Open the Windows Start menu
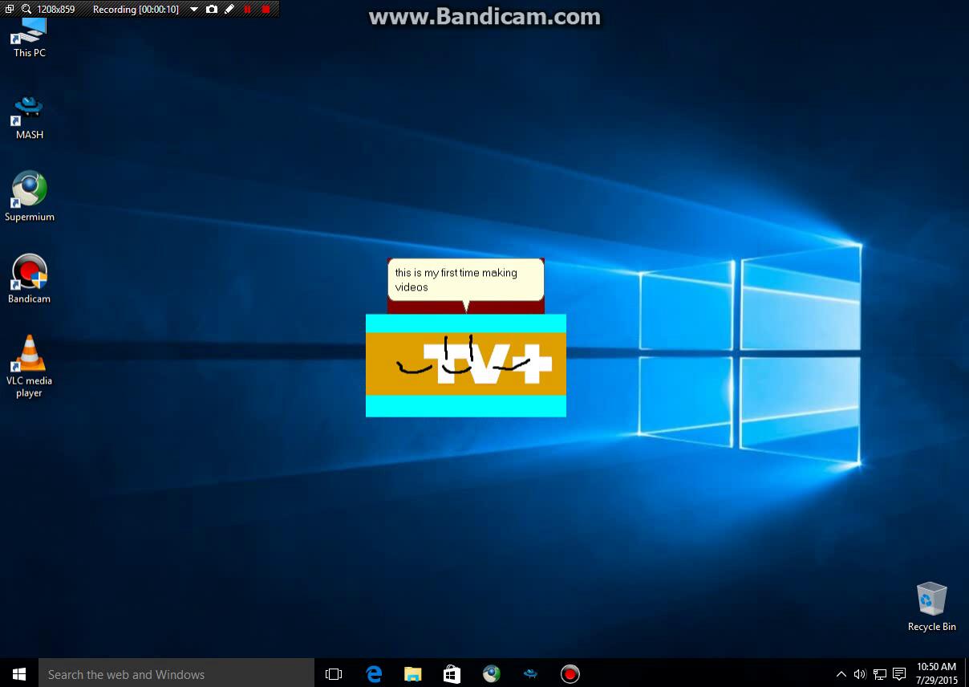 tap(19, 674)
